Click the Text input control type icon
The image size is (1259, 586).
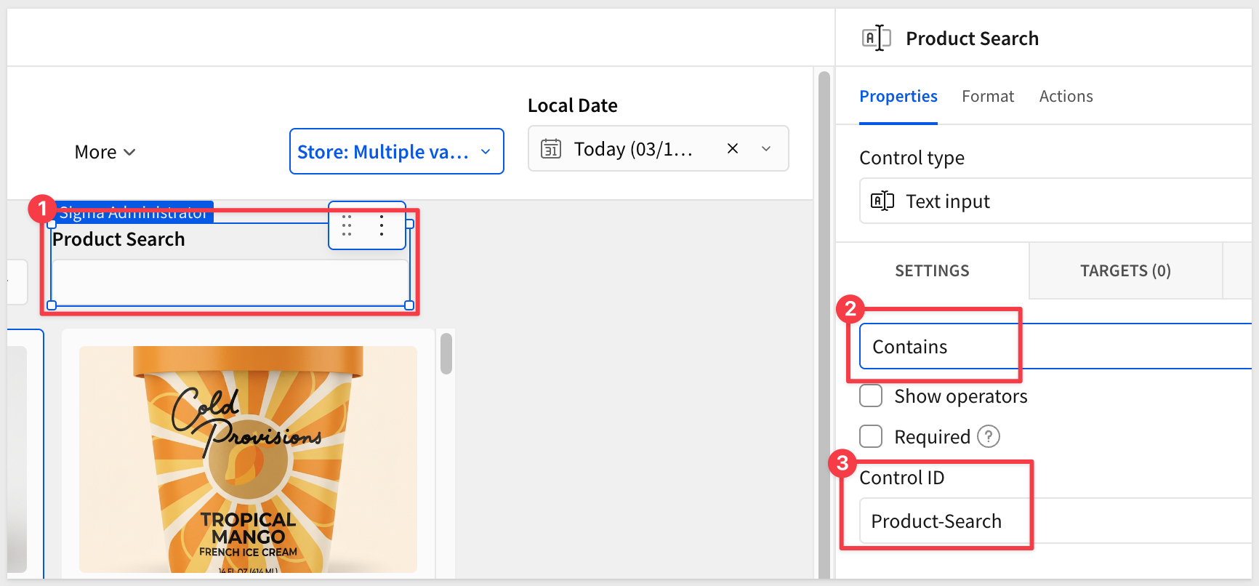click(x=882, y=201)
